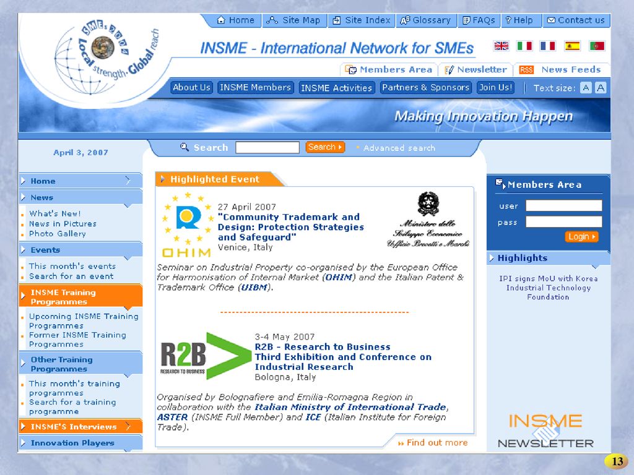Open the Site Map link
The image size is (634, 475).
coord(293,20)
